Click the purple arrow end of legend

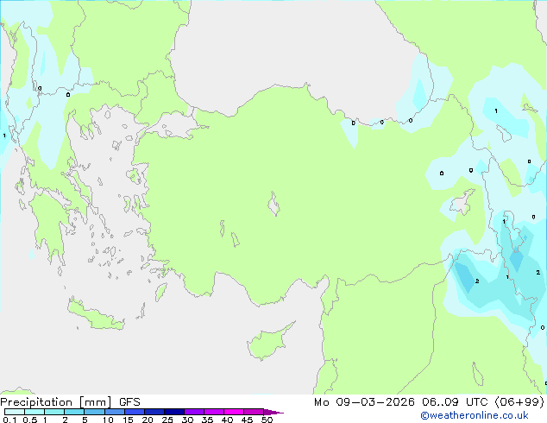click(x=273, y=412)
